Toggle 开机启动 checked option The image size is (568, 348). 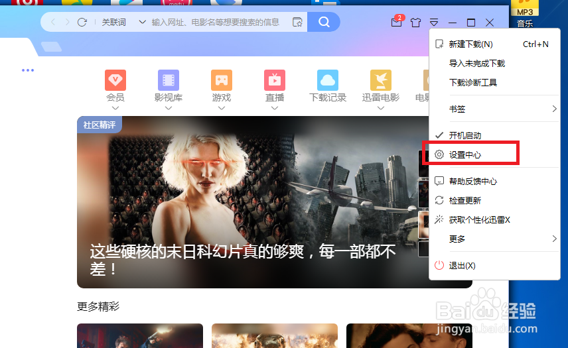[x=494, y=135]
